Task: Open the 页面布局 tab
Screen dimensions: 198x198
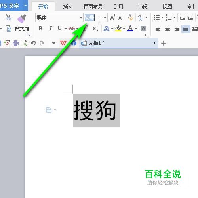Action: pos(93,6)
